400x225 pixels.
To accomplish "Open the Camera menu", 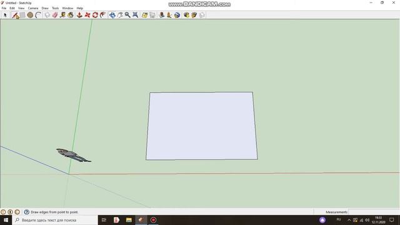I will pos(33,8).
